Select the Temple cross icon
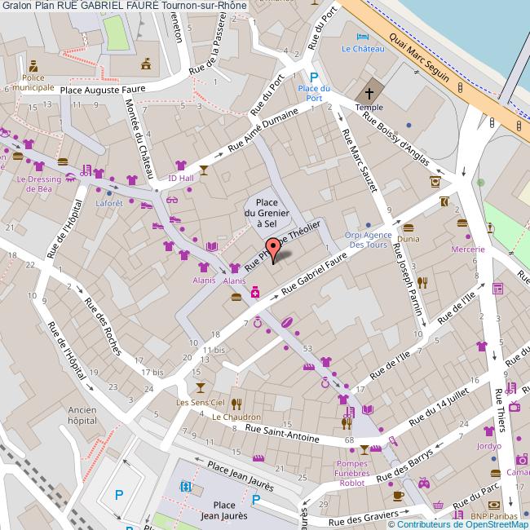Screen dimensions: 530x530 369,94
